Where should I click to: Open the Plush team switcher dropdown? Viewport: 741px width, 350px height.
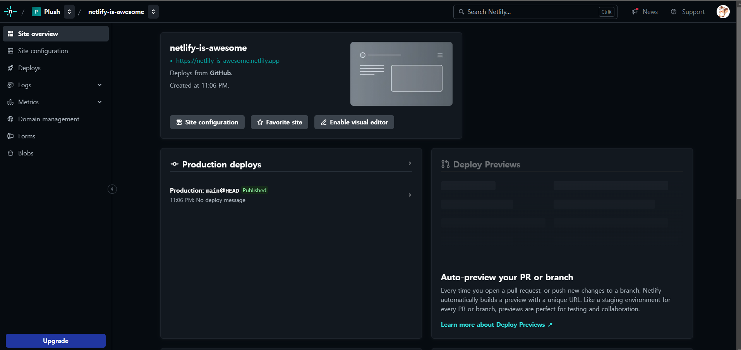coord(69,12)
